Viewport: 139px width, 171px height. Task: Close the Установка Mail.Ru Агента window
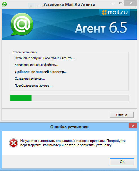click(131, 3)
